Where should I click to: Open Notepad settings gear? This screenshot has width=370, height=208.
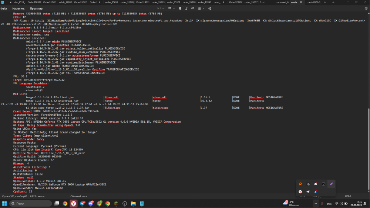point(366,8)
